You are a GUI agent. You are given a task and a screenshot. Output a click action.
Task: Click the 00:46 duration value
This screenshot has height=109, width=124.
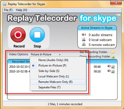[x=97, y=67]
